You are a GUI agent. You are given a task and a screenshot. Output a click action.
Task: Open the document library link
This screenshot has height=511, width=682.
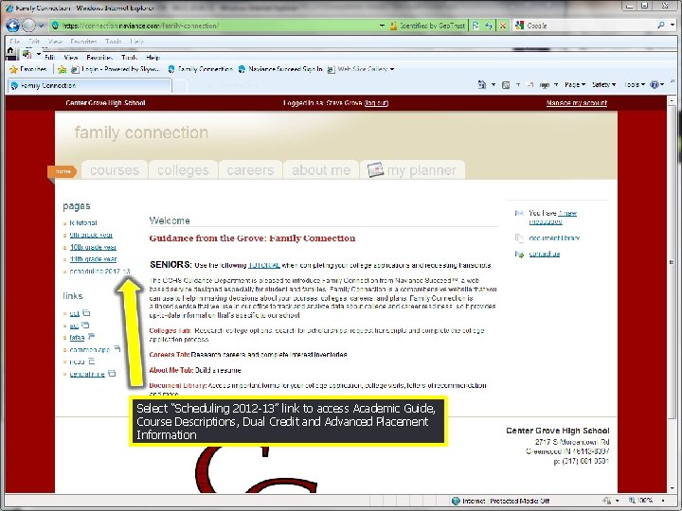coord(554,238)
